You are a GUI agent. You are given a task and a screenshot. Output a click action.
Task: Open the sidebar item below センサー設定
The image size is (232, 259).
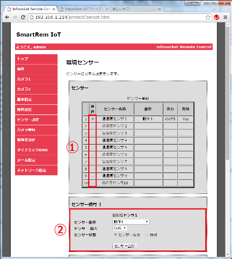coord(36,130)
